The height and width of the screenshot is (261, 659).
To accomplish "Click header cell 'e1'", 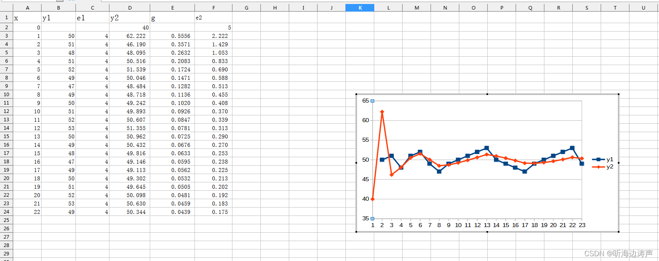I will pyautogui.click(x=92, y=18).
